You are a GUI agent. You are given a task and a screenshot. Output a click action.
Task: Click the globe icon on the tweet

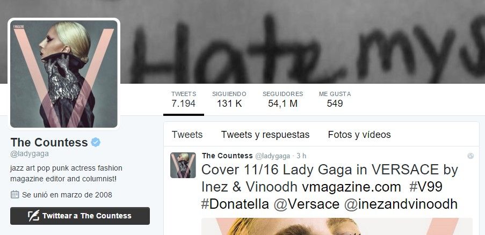470,156
